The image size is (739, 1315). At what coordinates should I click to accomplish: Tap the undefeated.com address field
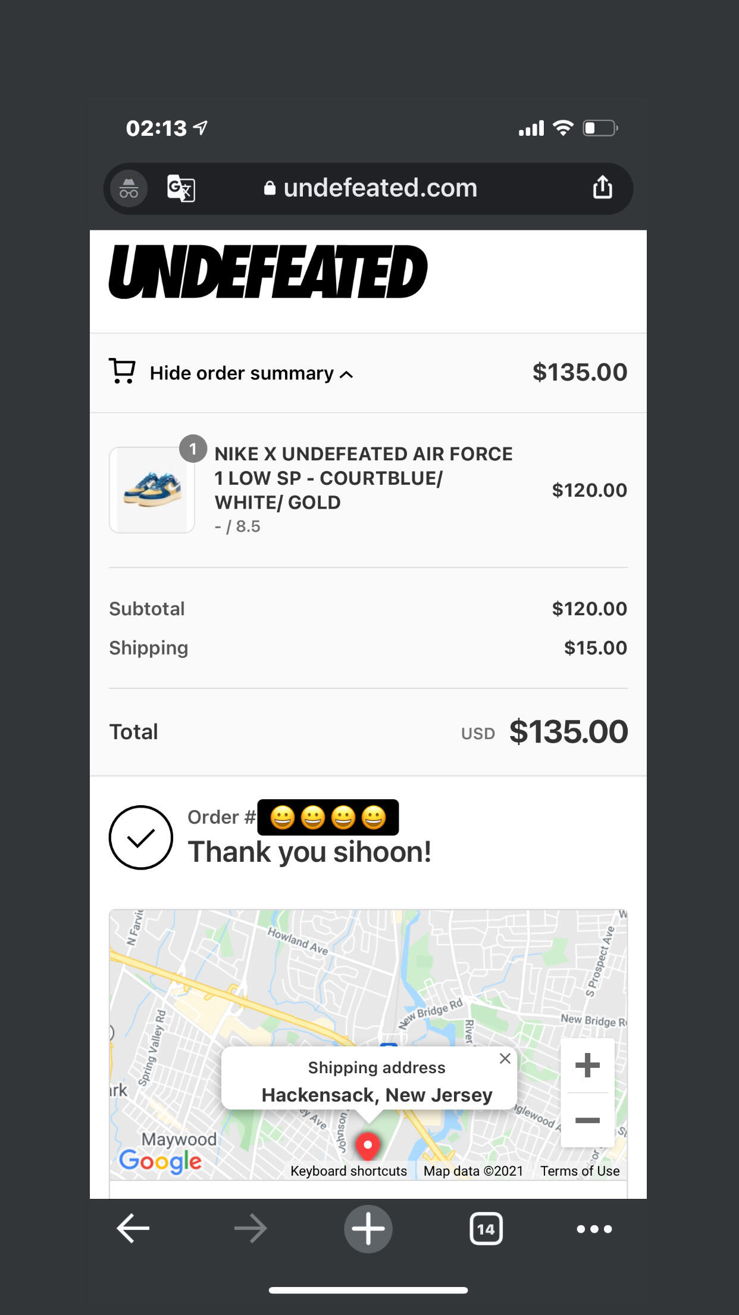click(371, 188)
